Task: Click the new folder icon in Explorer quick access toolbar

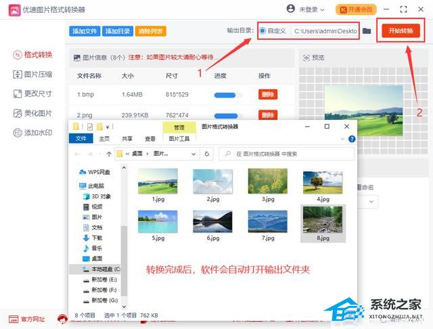Action: point(99,127)
